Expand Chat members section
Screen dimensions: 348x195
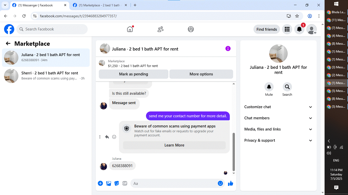(278, 118)
